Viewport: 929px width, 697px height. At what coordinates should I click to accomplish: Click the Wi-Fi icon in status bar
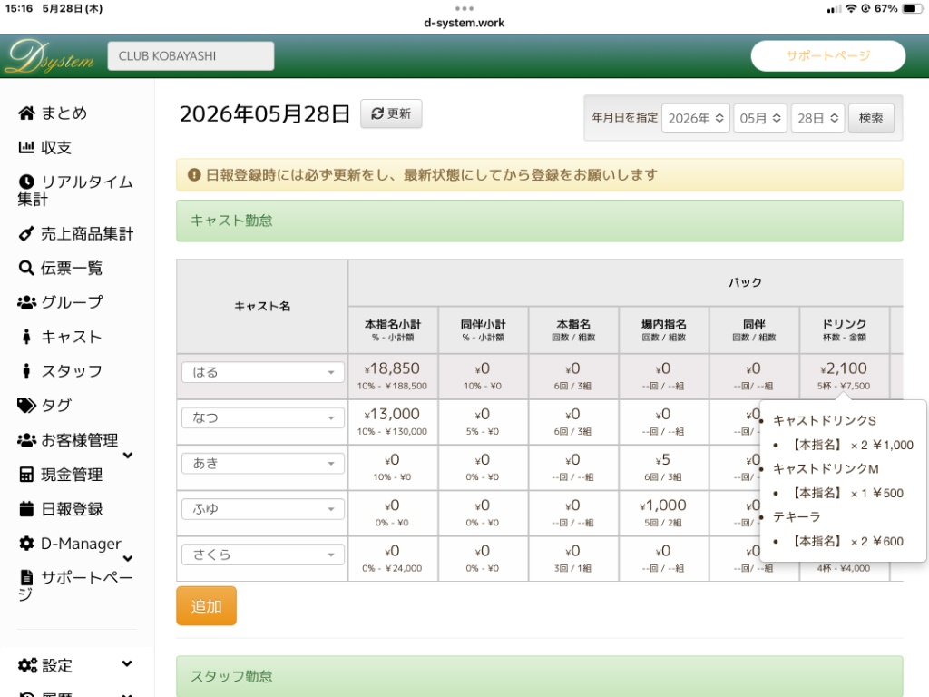pyautogui.click(x=851, y=8)
